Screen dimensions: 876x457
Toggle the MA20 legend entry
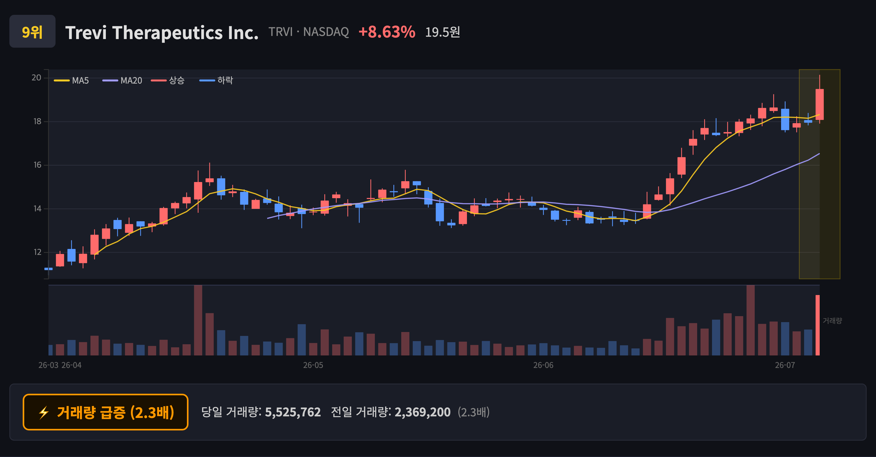(123, 80)
